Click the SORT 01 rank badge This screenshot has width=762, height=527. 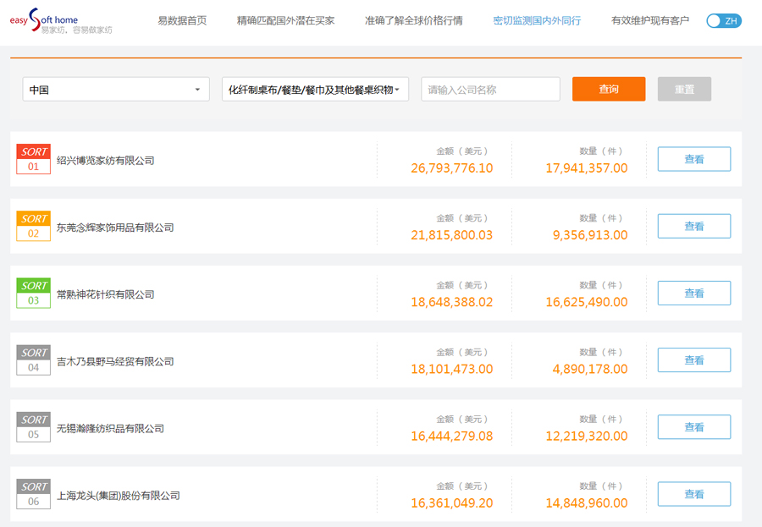[x=34, y=159]
